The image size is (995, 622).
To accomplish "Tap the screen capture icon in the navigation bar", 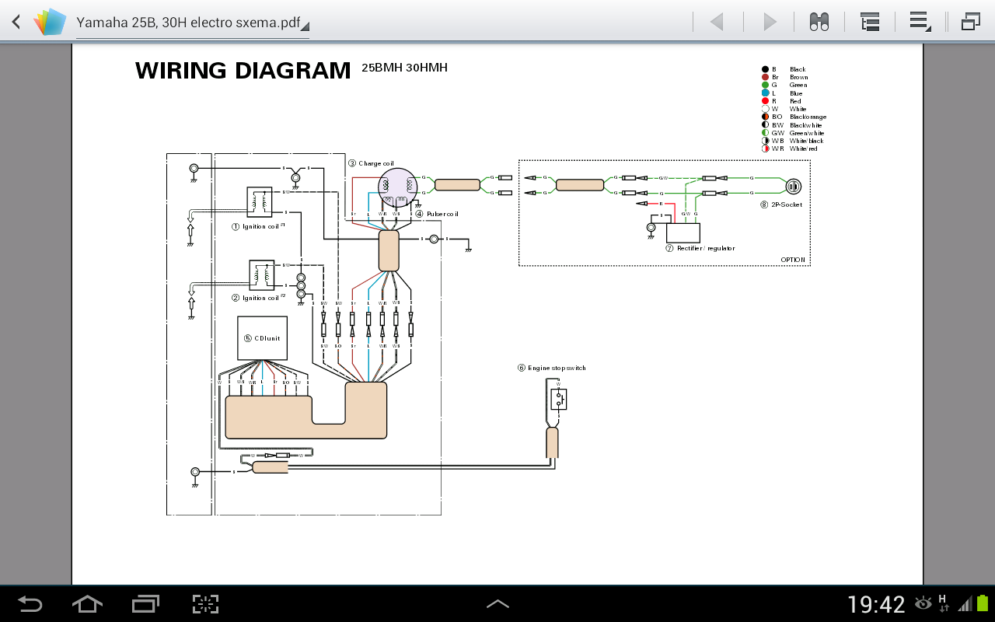I will point(204,603).
